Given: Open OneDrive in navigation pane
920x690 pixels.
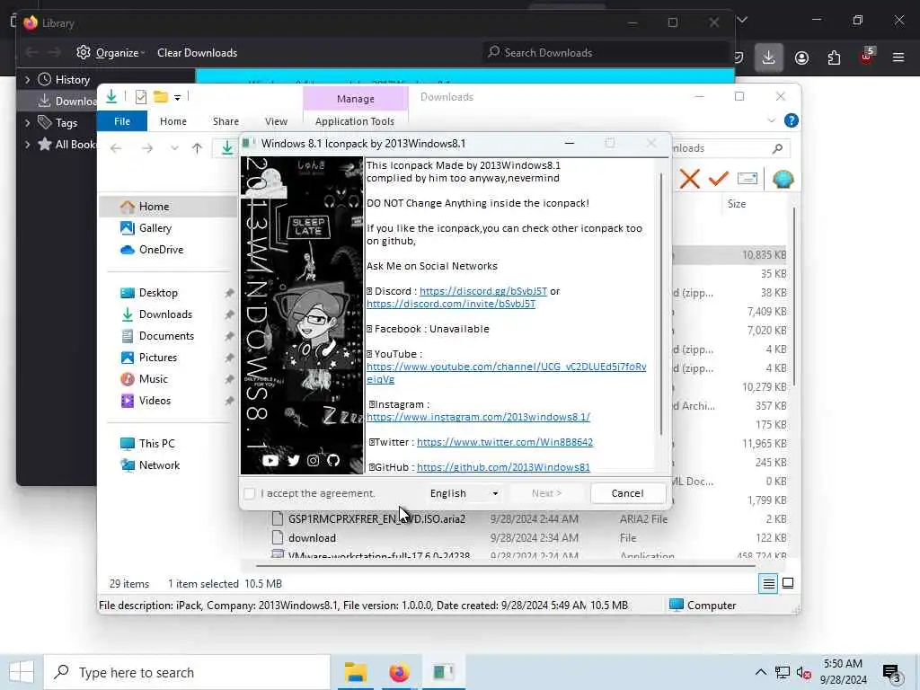Looking at the screenshot, I should [x=161, y=250].
